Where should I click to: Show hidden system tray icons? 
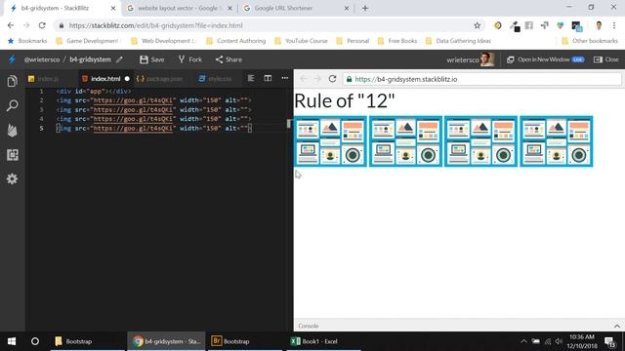tap(523, 341)
